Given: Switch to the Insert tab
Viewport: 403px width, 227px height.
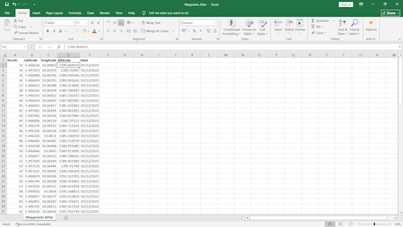Looking at the screenshot, I should click(36, 13).
